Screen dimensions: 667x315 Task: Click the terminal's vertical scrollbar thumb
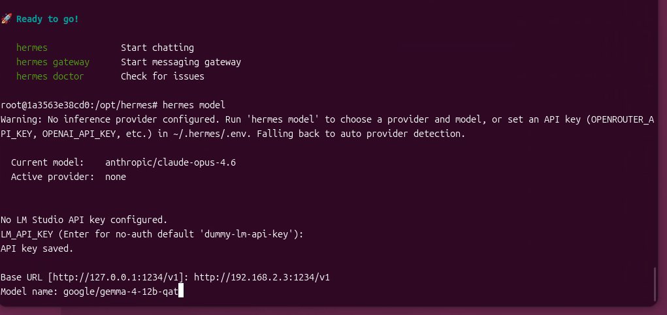click(655, 284)
